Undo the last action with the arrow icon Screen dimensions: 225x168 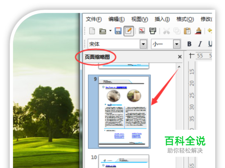click(210, 31)
